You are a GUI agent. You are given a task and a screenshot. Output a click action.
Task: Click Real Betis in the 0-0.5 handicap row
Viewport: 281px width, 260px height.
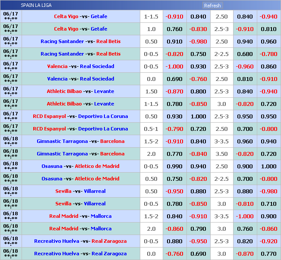tap(108, 54)
